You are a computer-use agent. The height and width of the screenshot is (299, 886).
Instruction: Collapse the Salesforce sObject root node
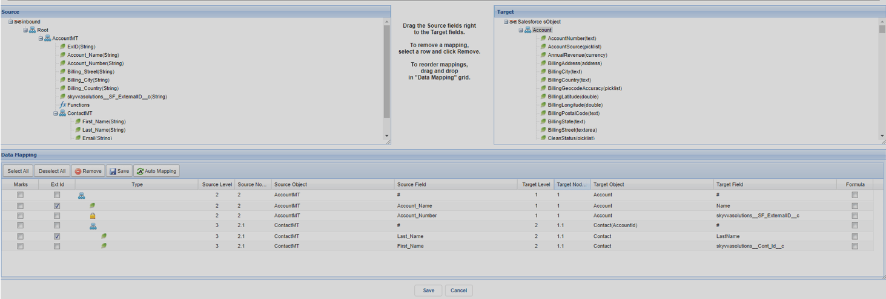pyautogui.click(x=506, y=22)
